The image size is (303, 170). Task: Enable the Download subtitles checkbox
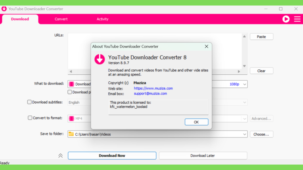tap(29, 102)
